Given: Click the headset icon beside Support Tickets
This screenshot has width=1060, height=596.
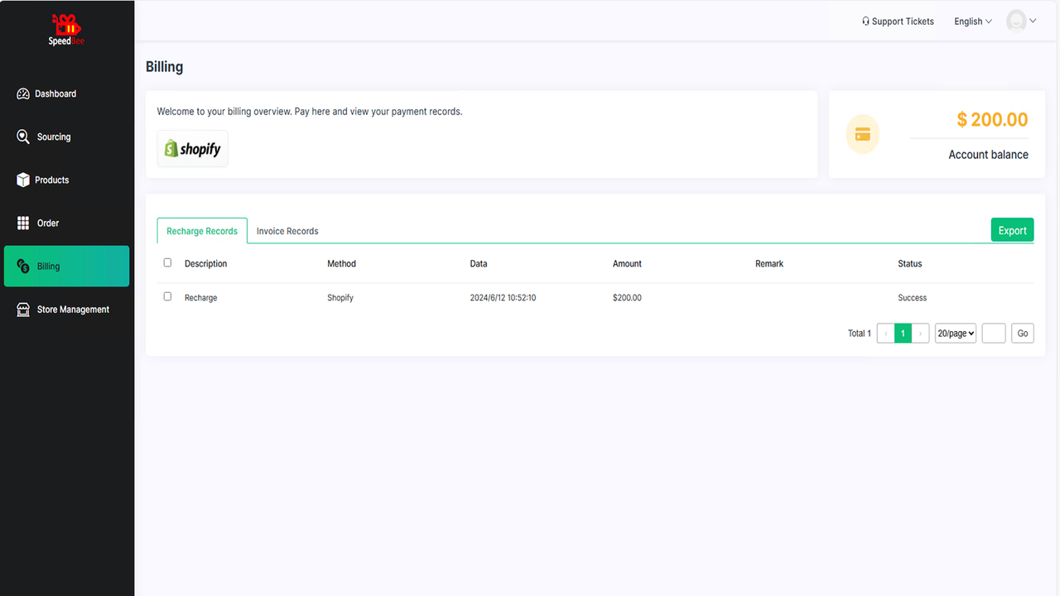Looking at the screenshot, I should 865,22.
